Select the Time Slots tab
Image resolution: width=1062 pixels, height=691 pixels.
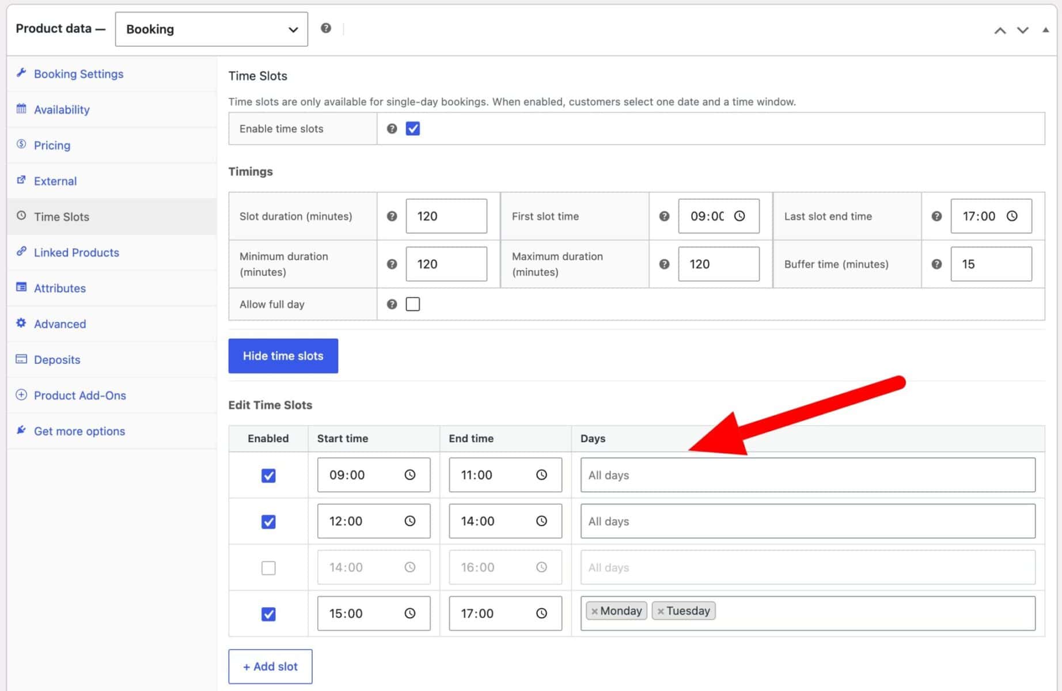coord(112,217)
